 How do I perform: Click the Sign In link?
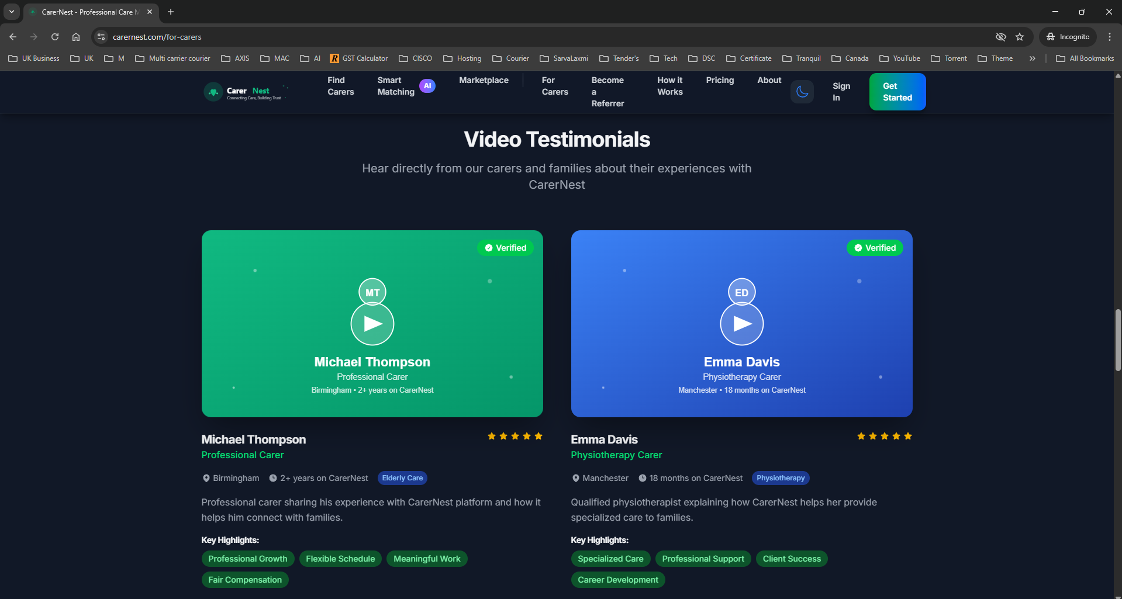841,92
